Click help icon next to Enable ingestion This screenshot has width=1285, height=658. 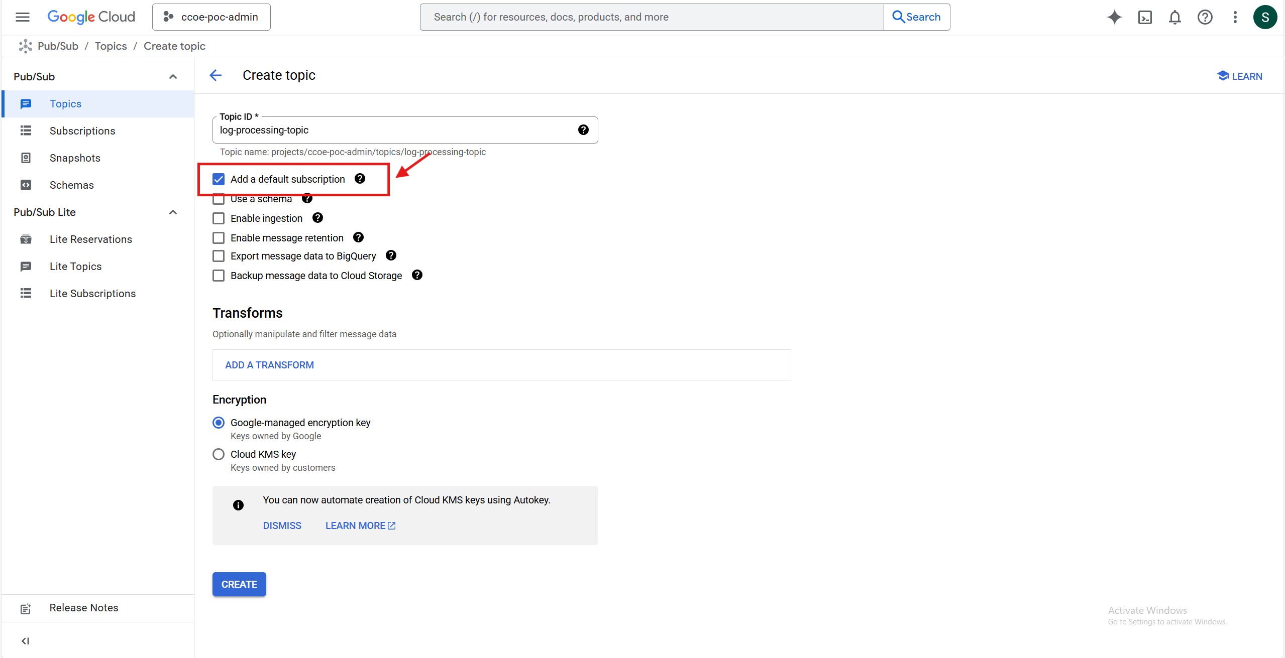click(317, 218)
